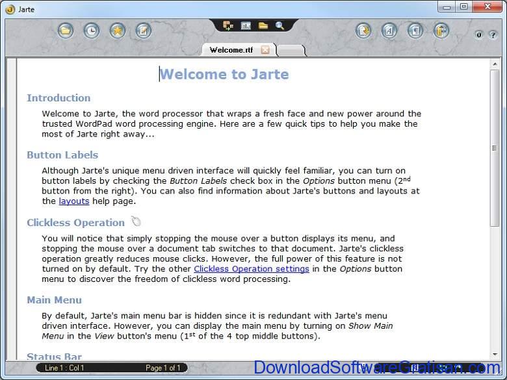The height and width of the screenshot is (380, 507).
Task: Click the Button Labels heading
Action: pos(62,155)
